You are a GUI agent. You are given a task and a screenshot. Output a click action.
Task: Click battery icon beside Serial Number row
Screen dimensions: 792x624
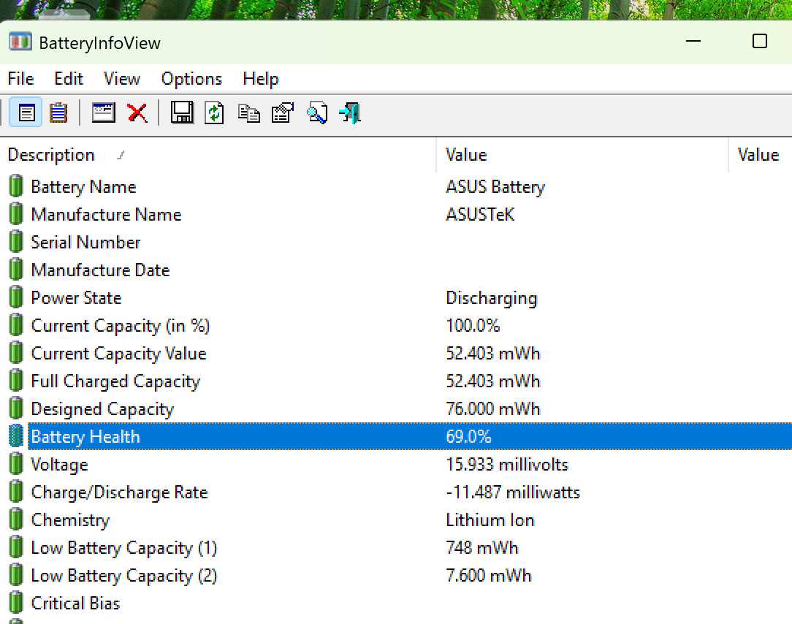tap(16, 242)
